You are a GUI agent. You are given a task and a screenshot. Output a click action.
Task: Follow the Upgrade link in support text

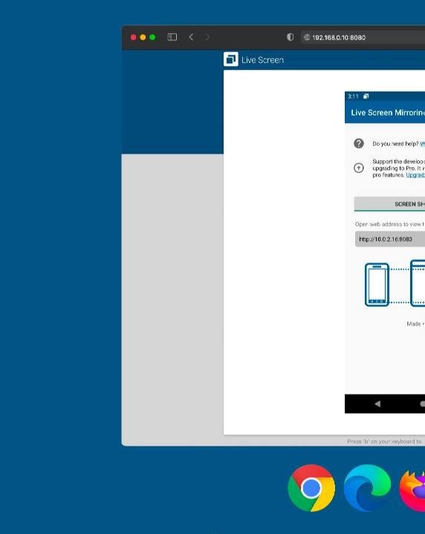[415, 175]
